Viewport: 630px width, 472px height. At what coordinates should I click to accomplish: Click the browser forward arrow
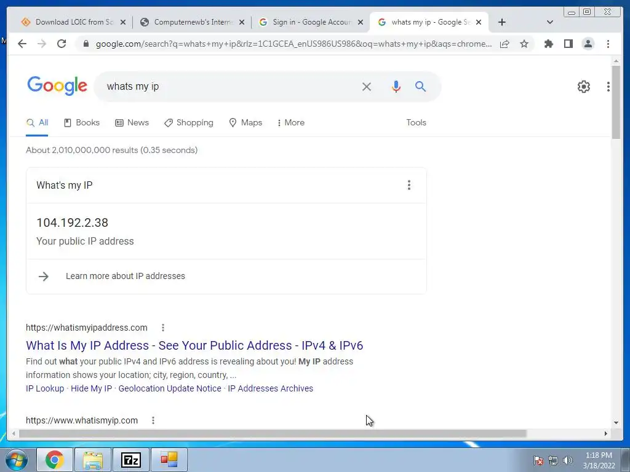tap(42, 44)
